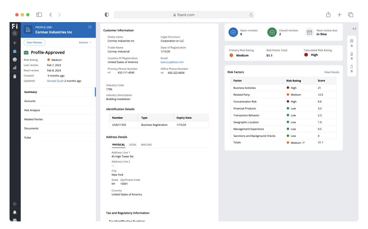
Task: Open the people group icon in right rail
Action: point(352,41)
